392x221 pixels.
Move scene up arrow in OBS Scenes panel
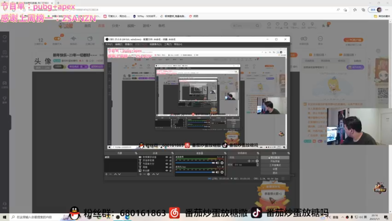coord(115,174)
